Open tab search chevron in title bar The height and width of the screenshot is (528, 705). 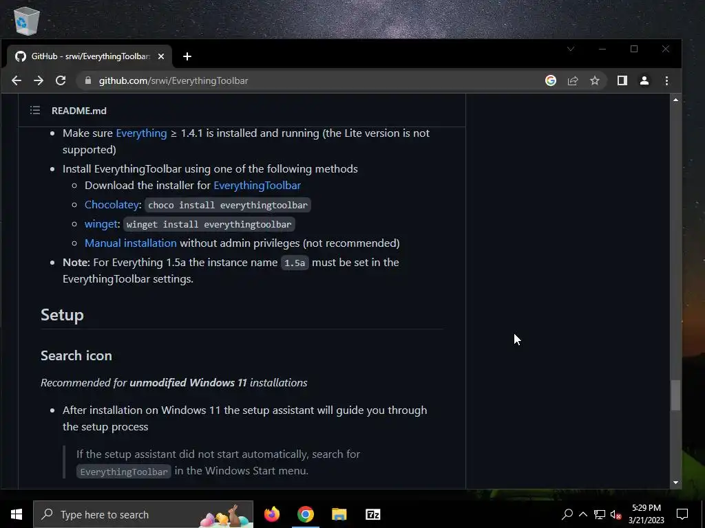click(x=571, y=49)
